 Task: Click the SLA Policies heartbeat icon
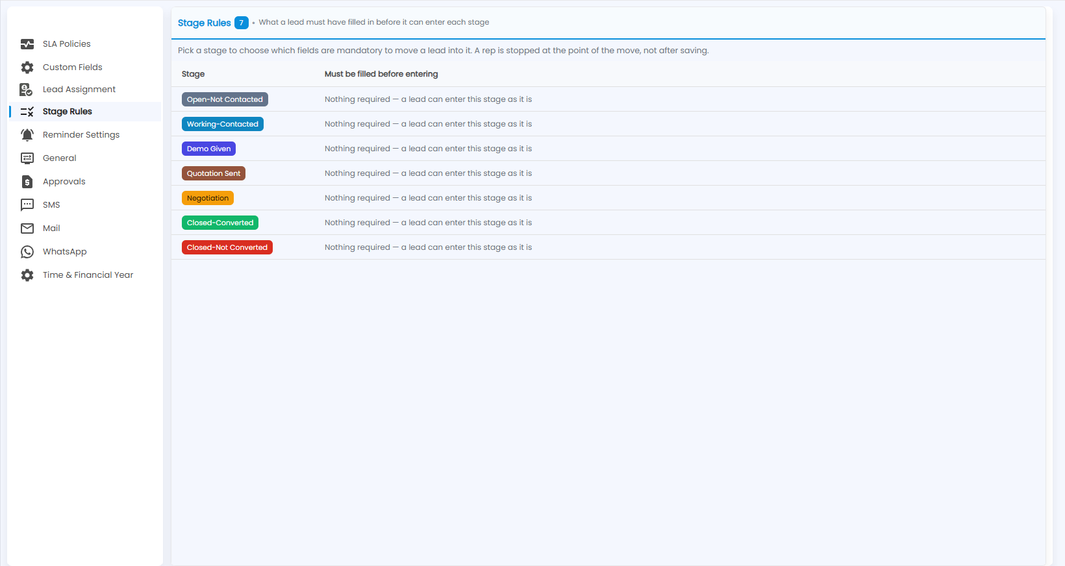click(27, 44)
